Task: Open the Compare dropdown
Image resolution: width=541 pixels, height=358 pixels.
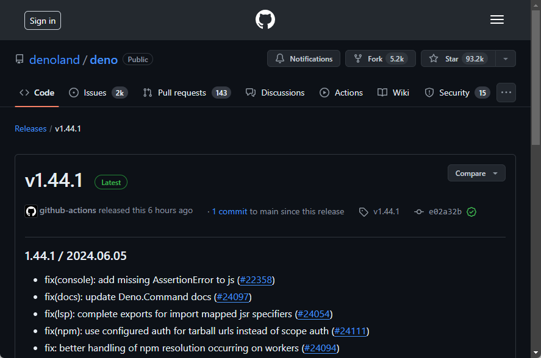Action: [476, 173]
